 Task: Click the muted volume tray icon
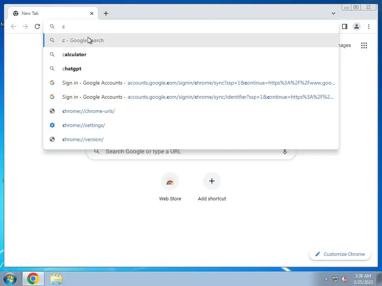click(344, 279)
